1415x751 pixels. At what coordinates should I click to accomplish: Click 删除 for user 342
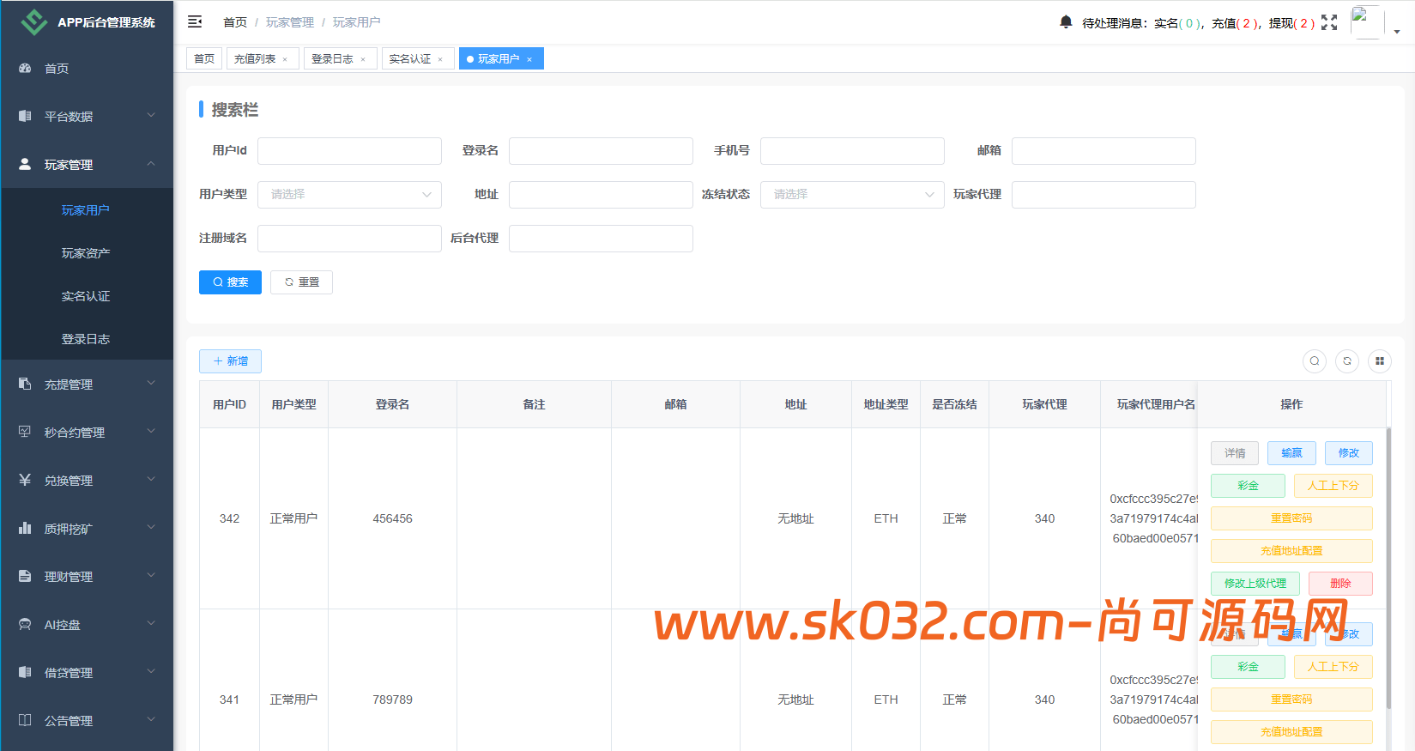(x=1340, y=584)
